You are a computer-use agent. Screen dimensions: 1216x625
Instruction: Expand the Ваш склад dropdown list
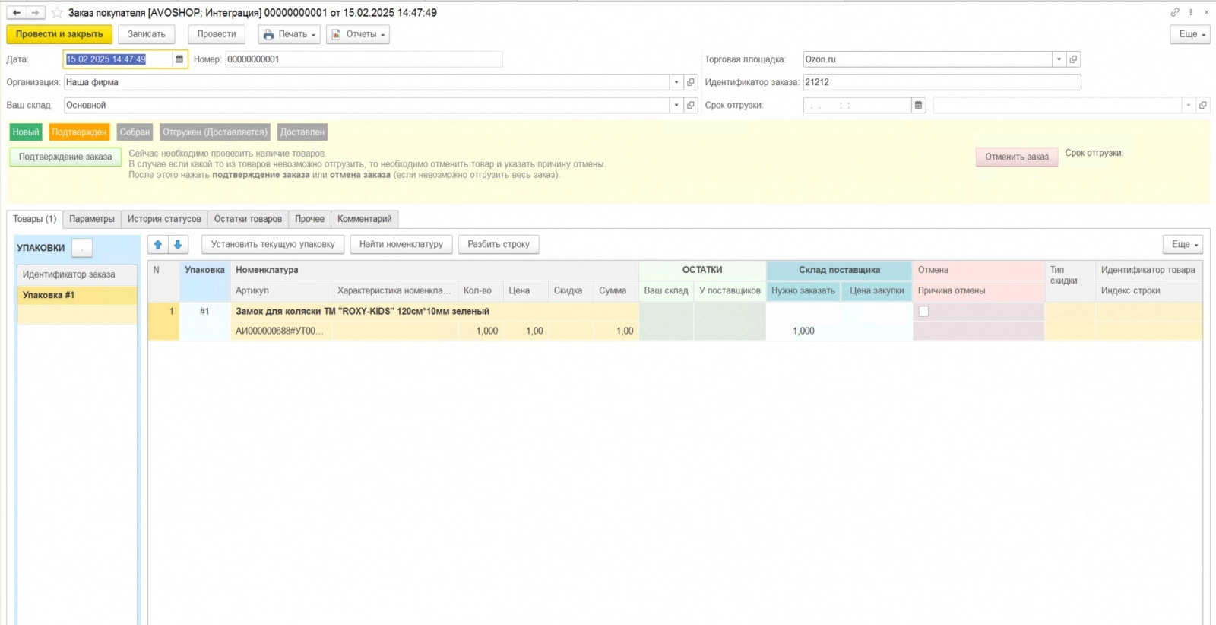[x=676, y=105]
